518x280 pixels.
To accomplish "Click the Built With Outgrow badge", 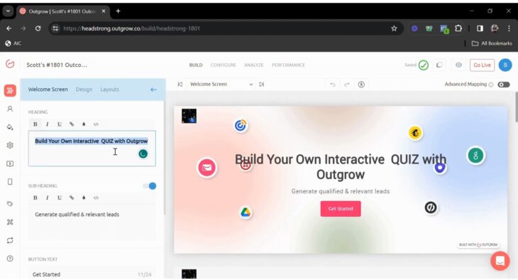I will [x=478, y=244].
